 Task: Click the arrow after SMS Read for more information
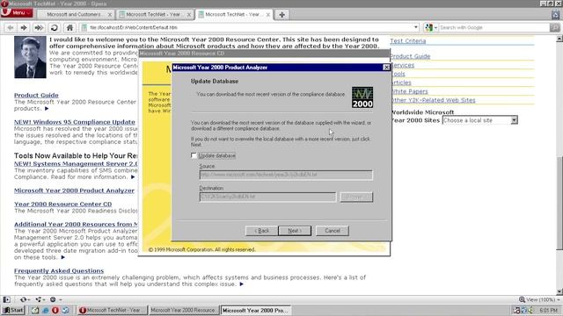click(x=133, y=177)
